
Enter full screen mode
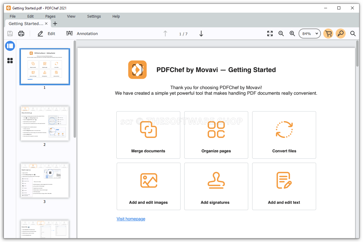point(270,34)
